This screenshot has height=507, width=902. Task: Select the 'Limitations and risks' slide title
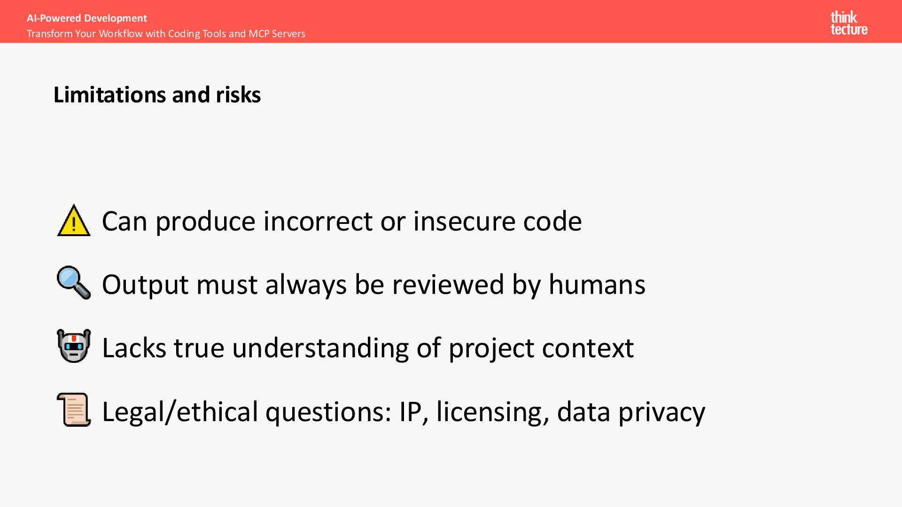157,94
